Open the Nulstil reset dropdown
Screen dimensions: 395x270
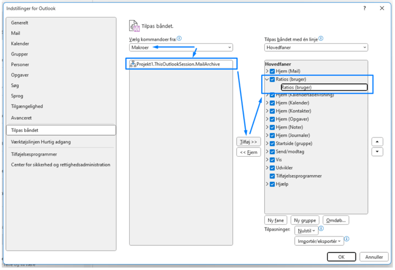306,231
